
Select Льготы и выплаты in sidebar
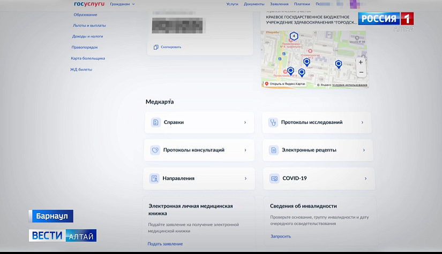pyautogui.click(x=89, y=25)
